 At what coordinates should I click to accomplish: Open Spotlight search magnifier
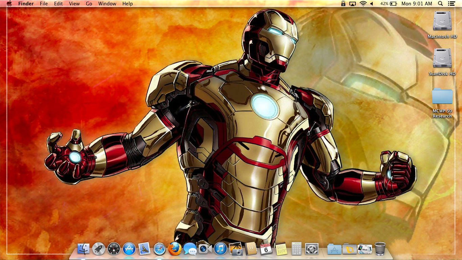pos(440,4)
